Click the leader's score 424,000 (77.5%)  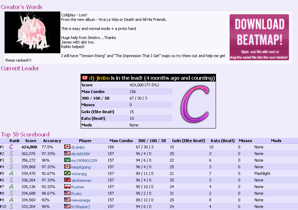tap(144, 85)
